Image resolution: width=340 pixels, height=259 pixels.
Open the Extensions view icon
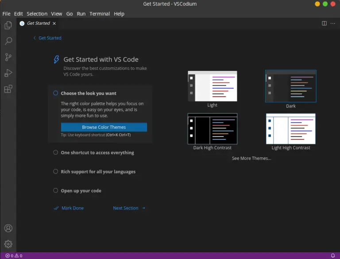8,89
